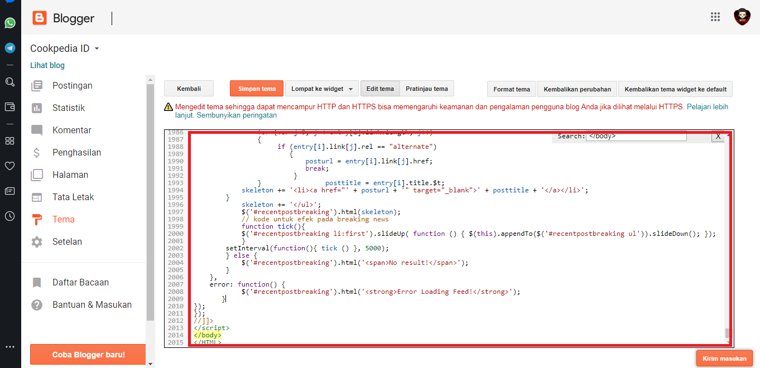This screenshot has height=368, width=760.
Task: Close the code editor search box
Action: coord(718,137)
